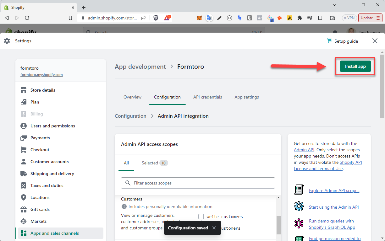385x241 pixels.
Task: Select the All scopes tab
Action: [126, 163]
